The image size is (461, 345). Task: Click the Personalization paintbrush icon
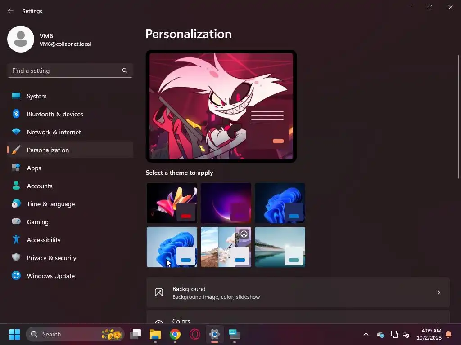[x=16, y=150]
